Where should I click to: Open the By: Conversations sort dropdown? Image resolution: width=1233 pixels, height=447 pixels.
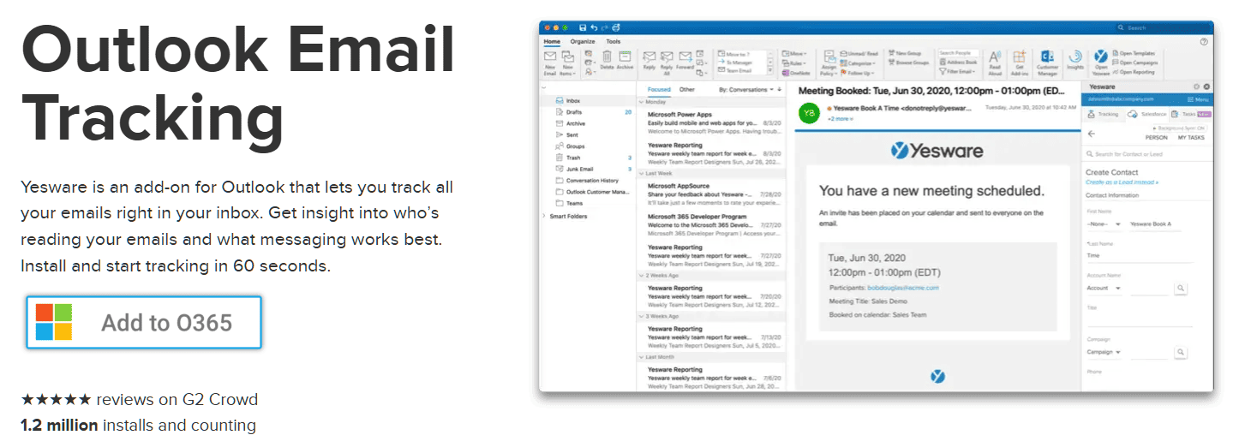click(x=746, y=89)
